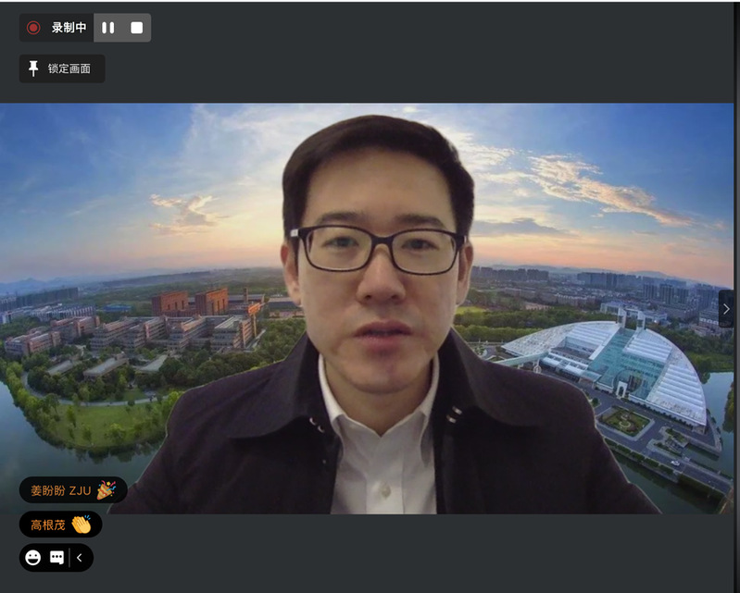Image resolution: width=740 pixels, height=593 pixels.
Task: Stop the recording with the square button
Action: [137, 28]
